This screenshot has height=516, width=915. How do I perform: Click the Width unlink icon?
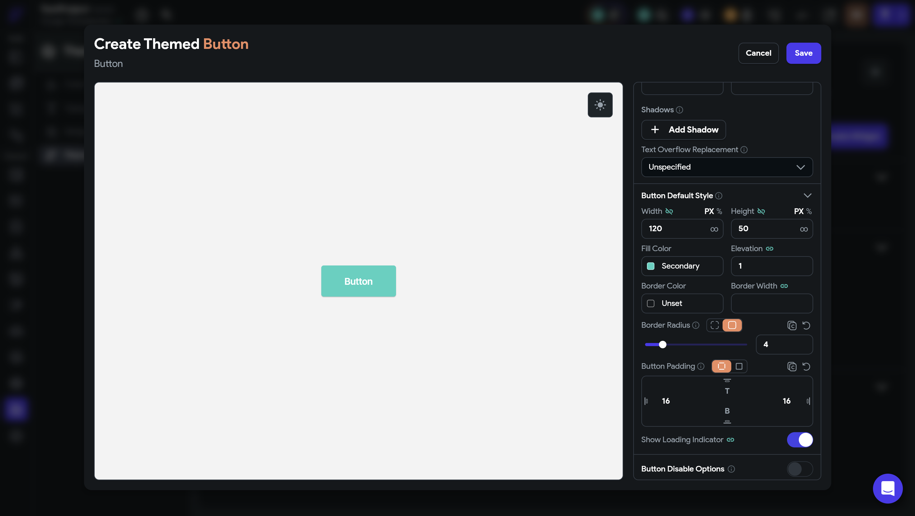669,211
